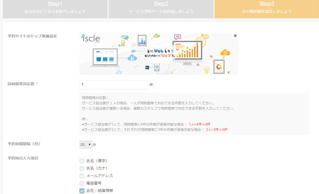This screenshot has width=319, height=194.
Task: Click the 予約時間間隔（分）label
Action: [24, 144]
